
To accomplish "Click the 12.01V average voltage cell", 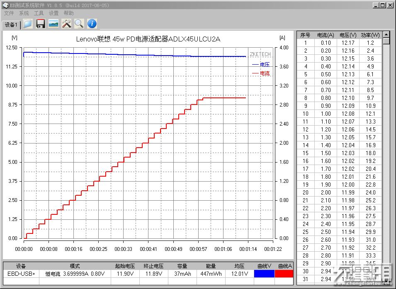I will tap(239, 274).
